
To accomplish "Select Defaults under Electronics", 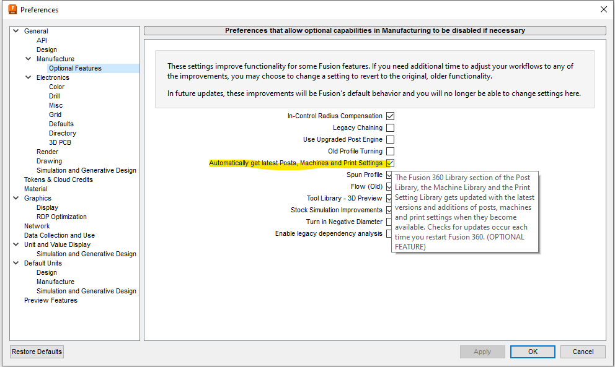I will point(61,124).
